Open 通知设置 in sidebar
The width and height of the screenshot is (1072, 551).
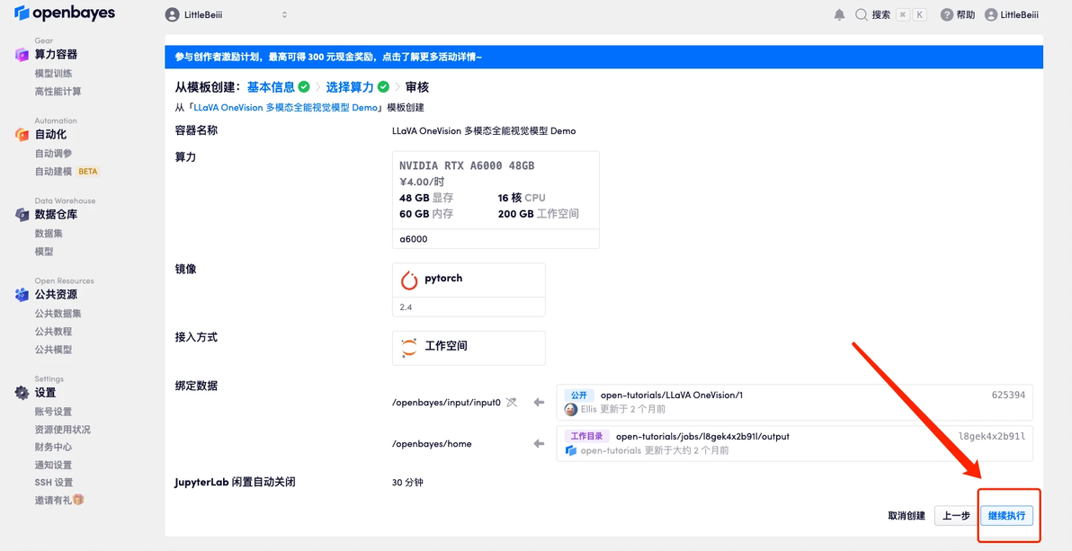click(x=53, y=465)
